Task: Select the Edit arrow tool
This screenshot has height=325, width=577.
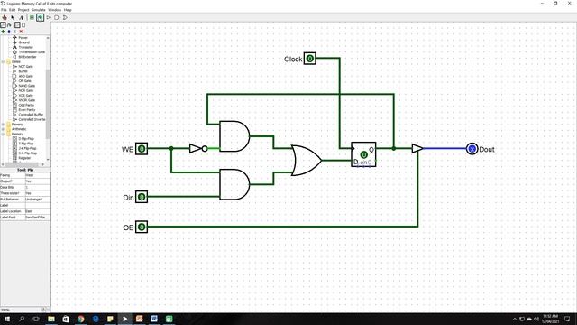Action: [x=13, y=17]
